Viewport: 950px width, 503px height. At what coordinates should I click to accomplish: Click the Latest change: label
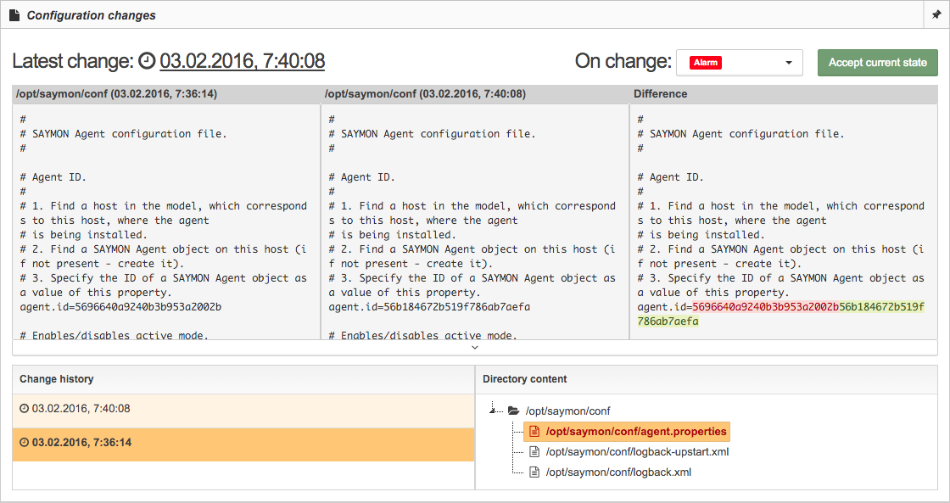coord(73,60)
